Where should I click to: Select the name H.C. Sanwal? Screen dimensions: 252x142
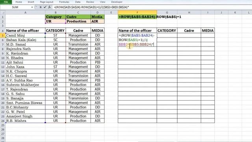(17, 76)
